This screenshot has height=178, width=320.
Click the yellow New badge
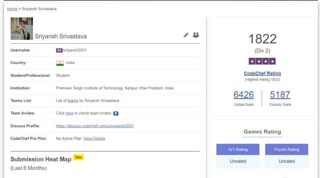pyautogui.click(x=78, y=157)
